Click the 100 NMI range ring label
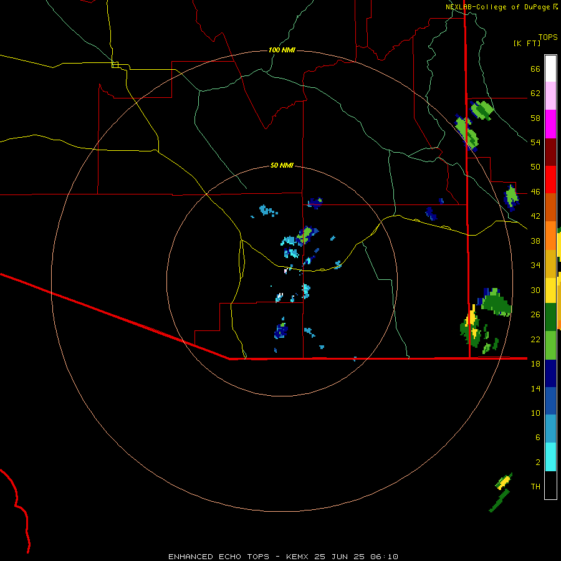561x561 pixels. pos(282,50)
